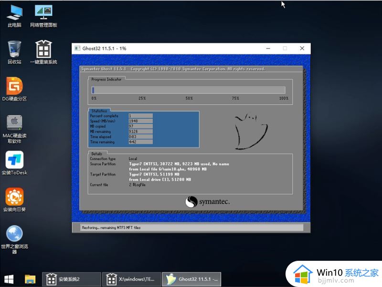Launch DG硬盘分区 partition tool icon
Image resolution: width=382 pixels, height=287 pixels.
point(14,89)
